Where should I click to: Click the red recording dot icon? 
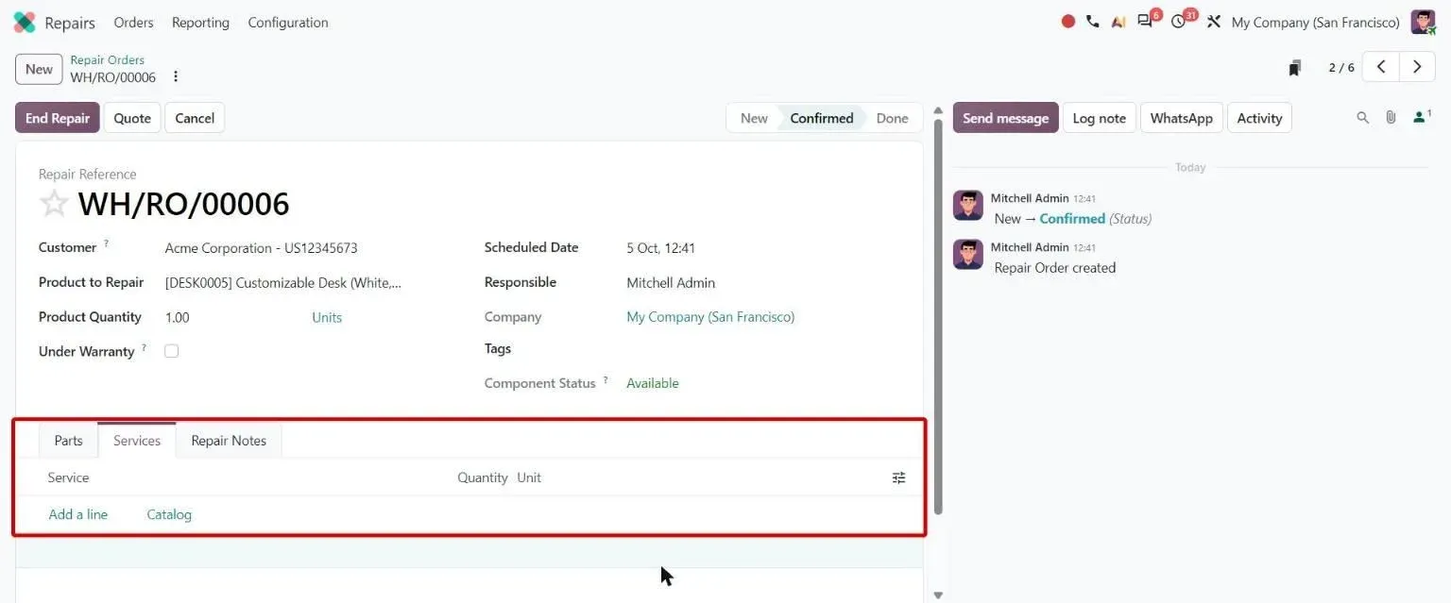tap(1068, 22)
